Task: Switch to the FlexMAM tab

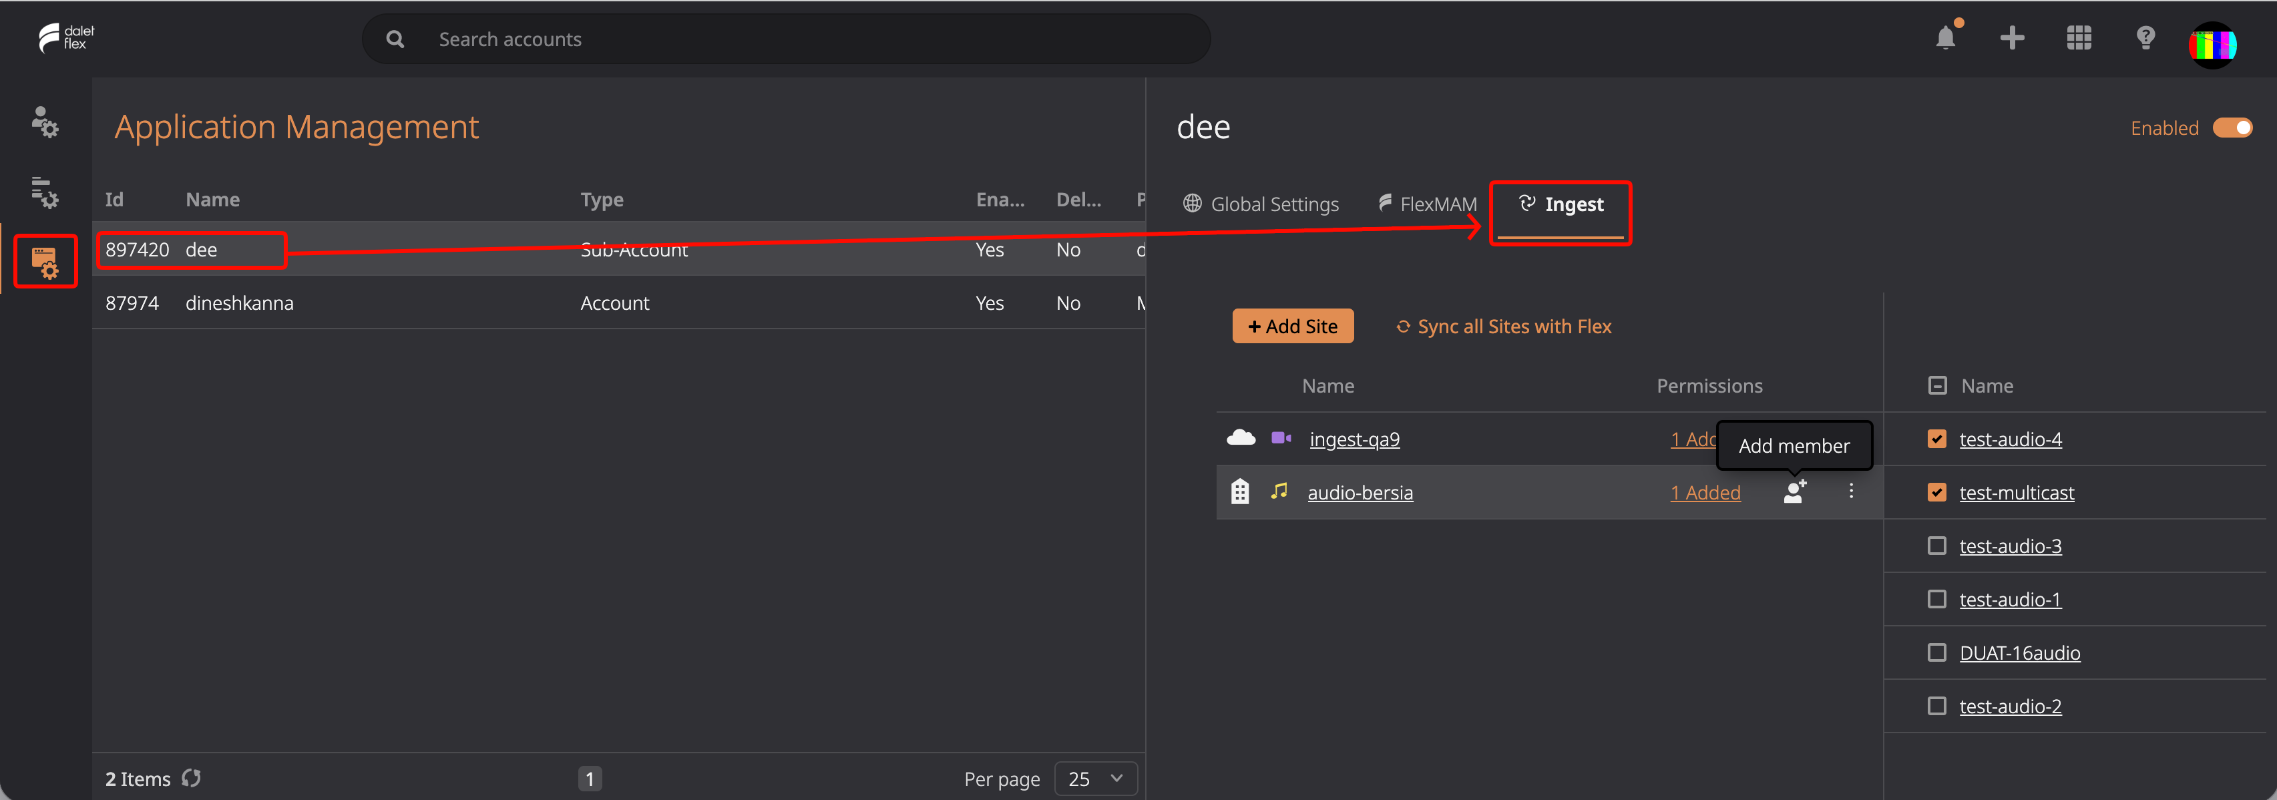Action: pos(1427,204)
